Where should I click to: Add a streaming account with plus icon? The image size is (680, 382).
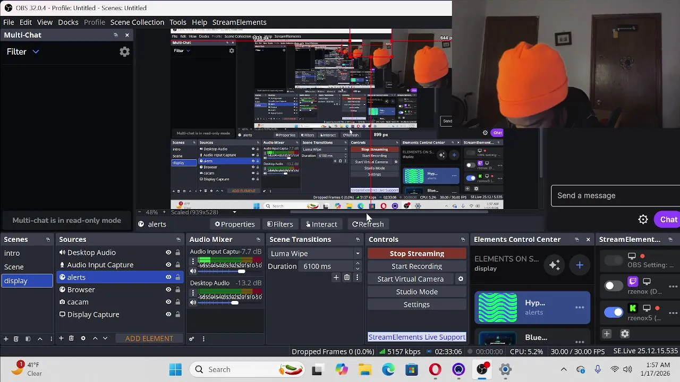(607, 334)
